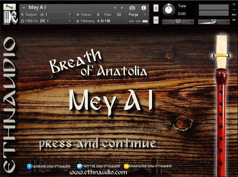This screenshot has height=177, width=238.
Task: Minimize instrument with the dash button
Action: (234, 9)
